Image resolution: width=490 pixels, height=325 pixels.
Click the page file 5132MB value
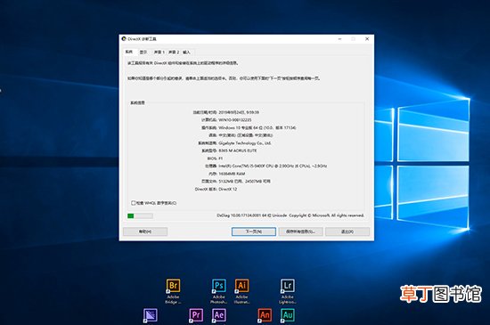[x=244, y=182]
